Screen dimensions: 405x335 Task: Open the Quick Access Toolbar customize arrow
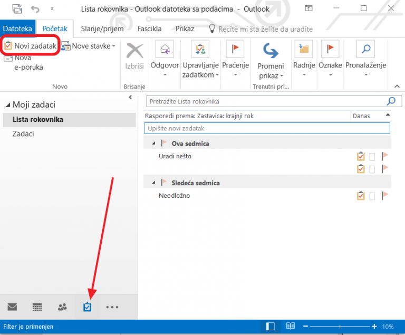click(x=52, y=9)
